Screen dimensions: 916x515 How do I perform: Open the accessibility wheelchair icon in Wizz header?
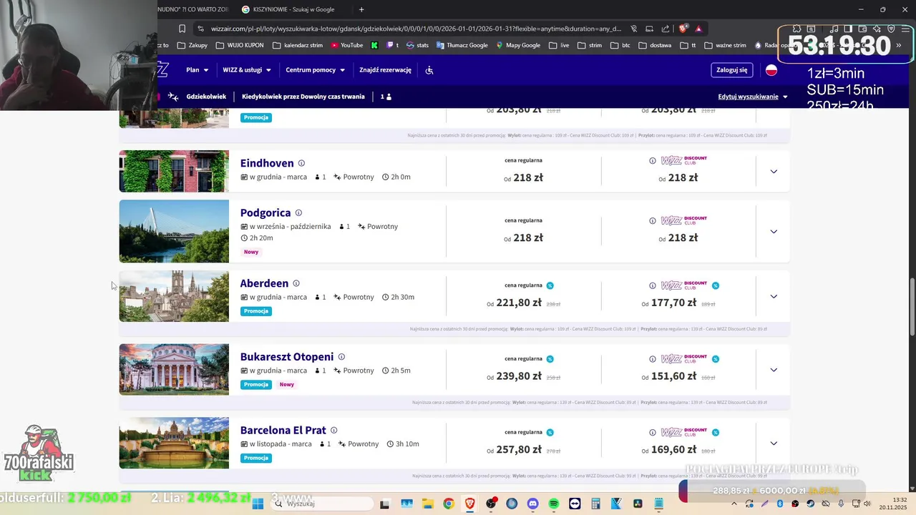click(x=429, y=70)
